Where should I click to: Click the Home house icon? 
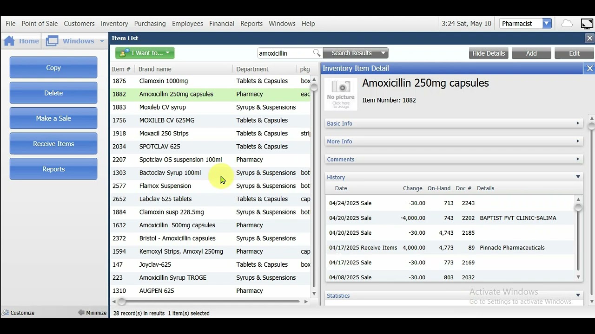[9, 41]
